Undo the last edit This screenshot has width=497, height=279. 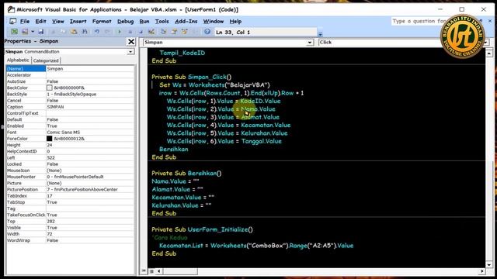pyautogui.click(x=97, y=32)
